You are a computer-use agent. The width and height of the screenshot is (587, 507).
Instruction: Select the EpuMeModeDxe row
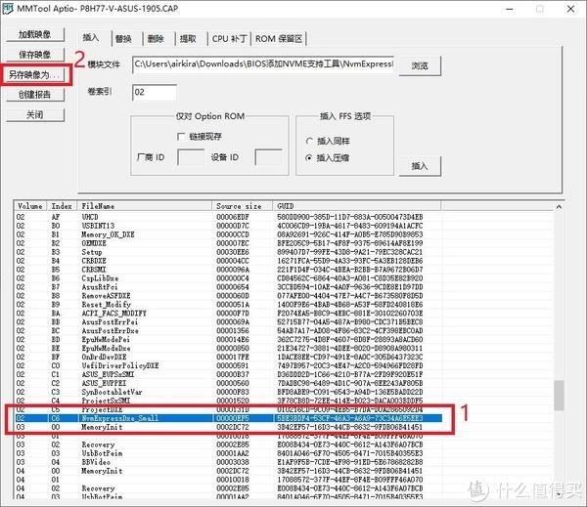click(x=228, y=348)
